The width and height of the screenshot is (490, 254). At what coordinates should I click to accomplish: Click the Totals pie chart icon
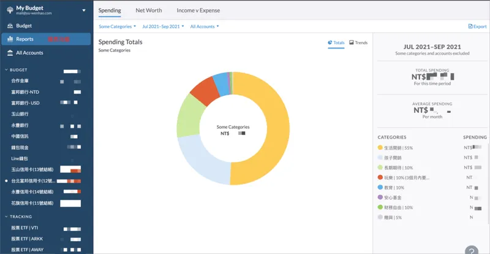point(330,43)
